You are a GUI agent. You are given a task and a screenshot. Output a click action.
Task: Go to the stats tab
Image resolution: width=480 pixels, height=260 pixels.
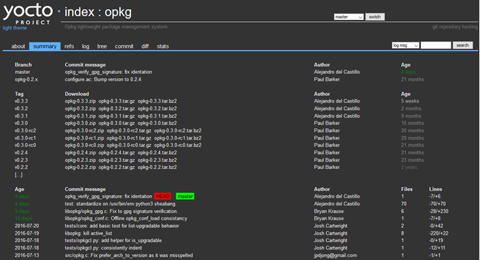click(163, 46)
